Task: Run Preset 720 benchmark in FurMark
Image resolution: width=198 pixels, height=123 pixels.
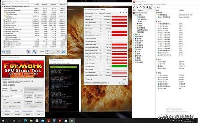Action: click(x=39, y=102)
